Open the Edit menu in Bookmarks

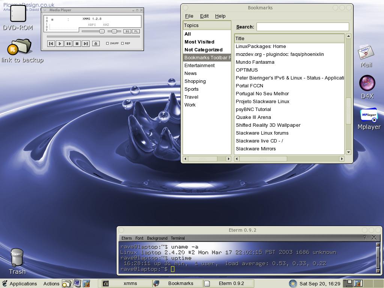[204, 16]
